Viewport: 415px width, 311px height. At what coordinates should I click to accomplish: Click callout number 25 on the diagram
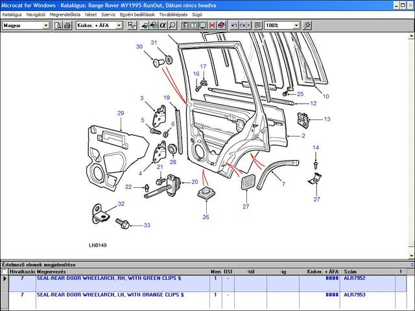tap(300, 94)
